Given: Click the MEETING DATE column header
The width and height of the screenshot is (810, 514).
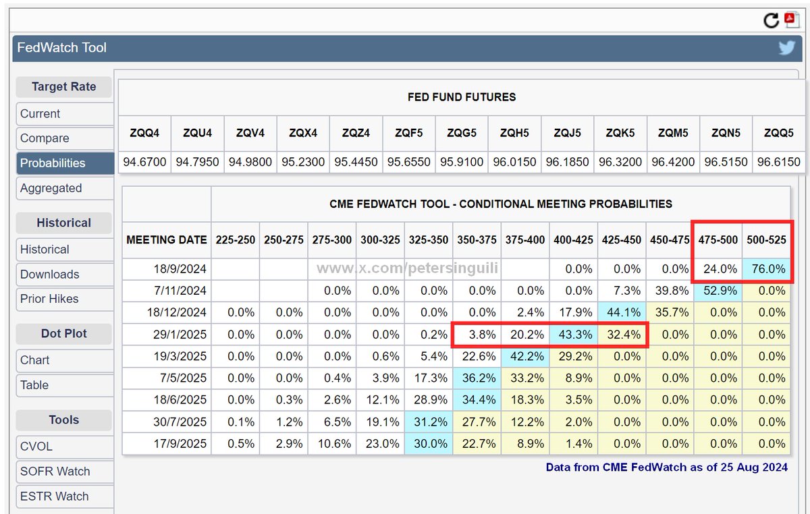Looking at the screenshot, I should click(x=167, y=239).
